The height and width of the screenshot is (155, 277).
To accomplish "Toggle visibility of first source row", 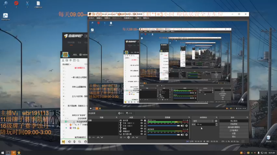I will tap(142, 120).
